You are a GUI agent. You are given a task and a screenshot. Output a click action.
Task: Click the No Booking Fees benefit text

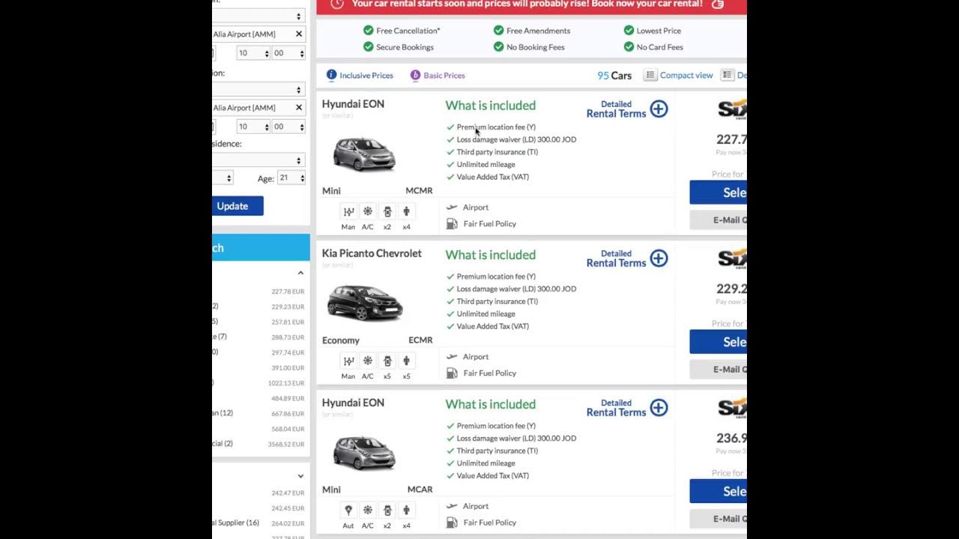[536, 47]
